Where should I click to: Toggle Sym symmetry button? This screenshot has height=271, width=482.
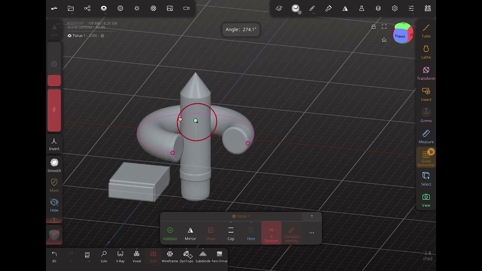click(54, 29)
